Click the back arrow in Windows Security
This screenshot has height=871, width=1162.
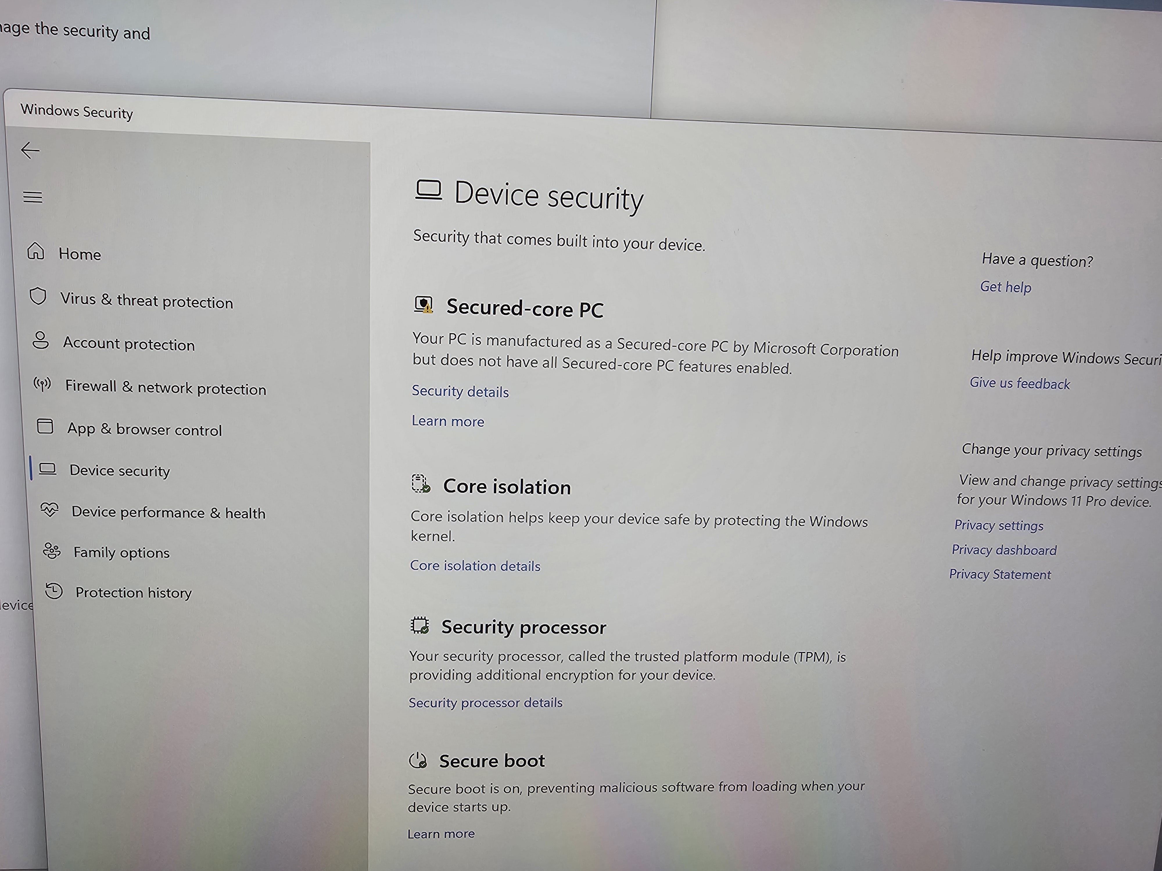tap(30, 151)
